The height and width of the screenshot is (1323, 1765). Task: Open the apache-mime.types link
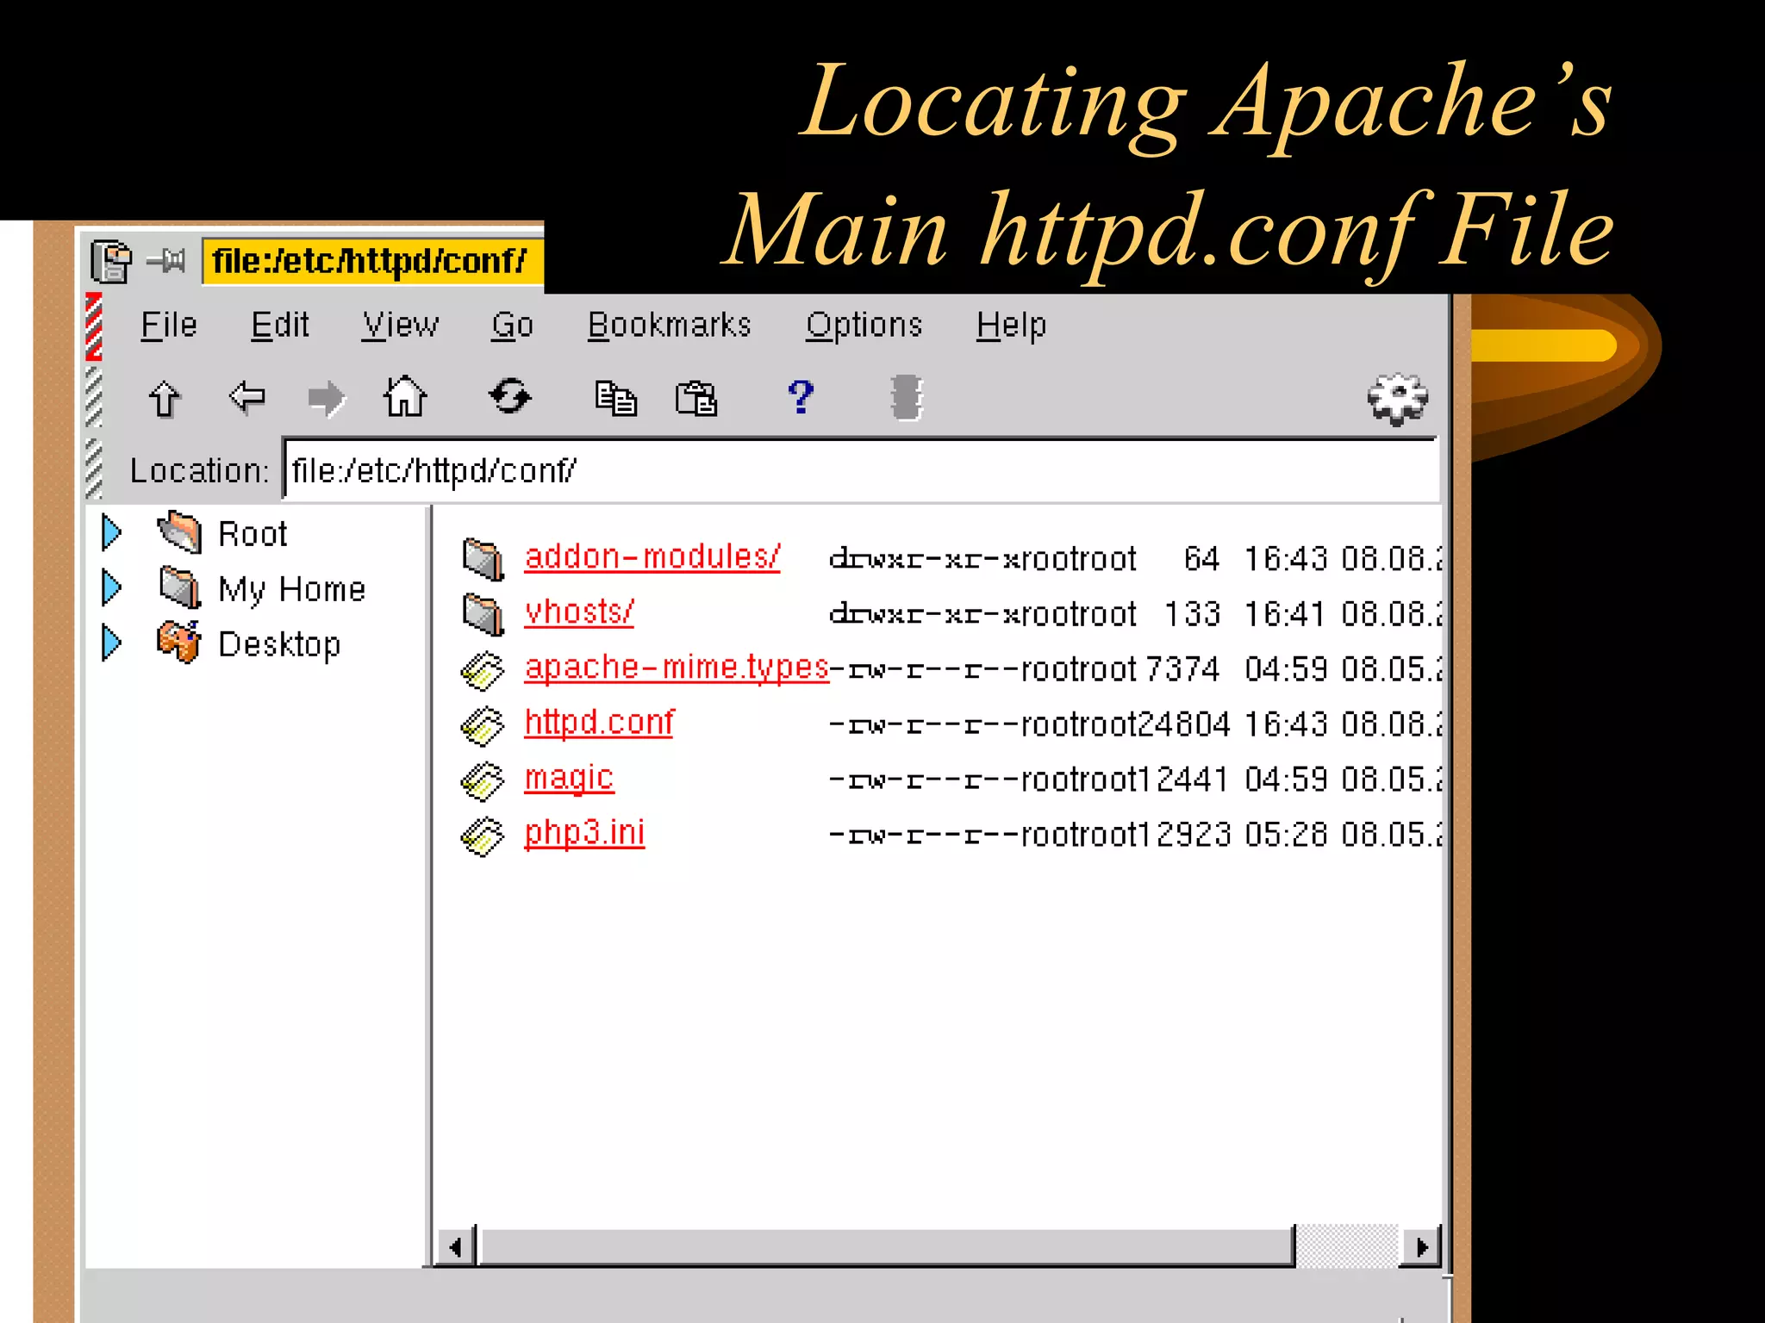(677, 668)
